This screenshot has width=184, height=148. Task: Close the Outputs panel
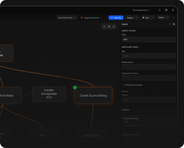click(174, 110)
